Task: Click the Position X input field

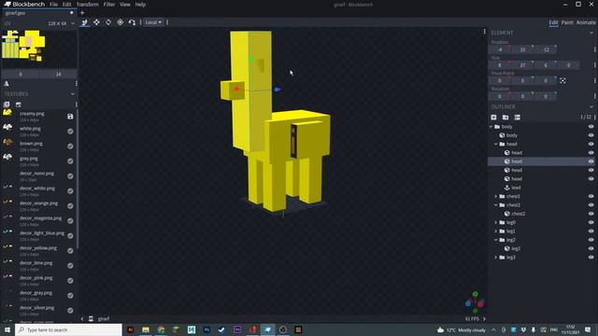Action: [500, 49]
